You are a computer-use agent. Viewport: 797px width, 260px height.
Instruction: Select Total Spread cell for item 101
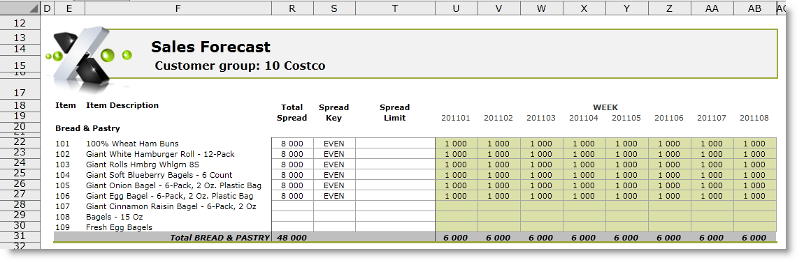point(292,143)
